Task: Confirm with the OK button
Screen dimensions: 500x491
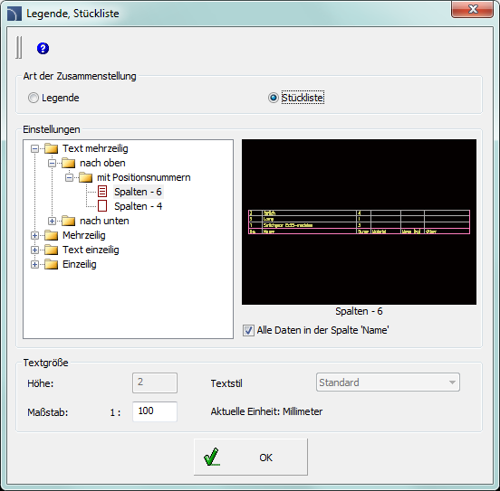Action: pyautogui.click(x=251, y=458)
